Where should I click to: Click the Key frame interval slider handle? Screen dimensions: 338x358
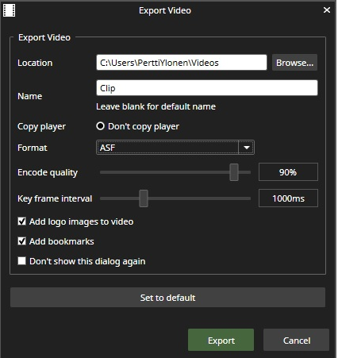tap(144, 198)
